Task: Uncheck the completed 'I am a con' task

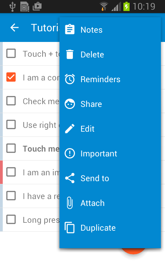Action: tap(11, 77)
